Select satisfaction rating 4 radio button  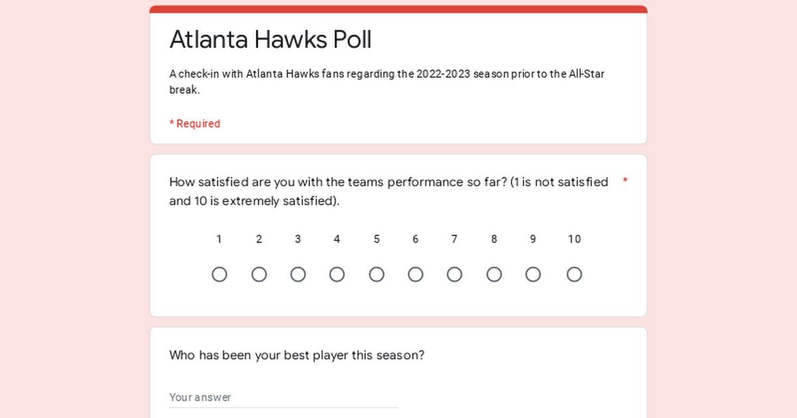coord(337,275)
